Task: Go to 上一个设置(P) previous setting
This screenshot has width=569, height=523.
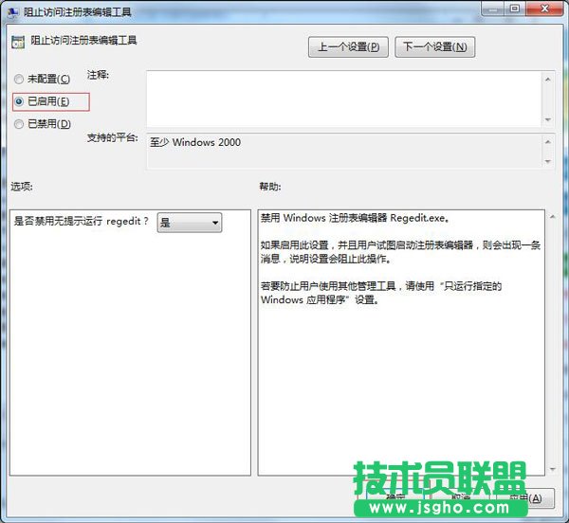Action: 348,47
